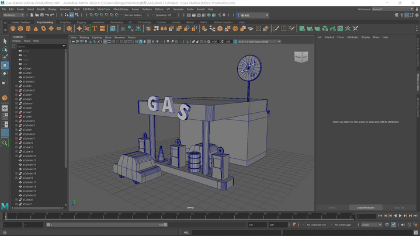Open the 24 fps frame rate dropdown
The height and width of the screenshot is (236, 420).
coord(372,225)
